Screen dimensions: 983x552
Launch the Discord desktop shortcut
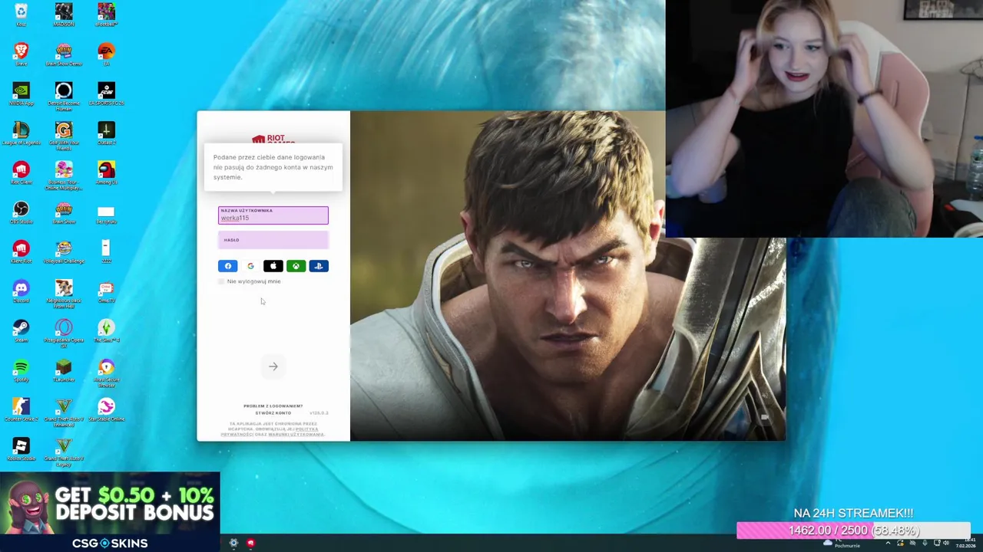pos(21,291)
